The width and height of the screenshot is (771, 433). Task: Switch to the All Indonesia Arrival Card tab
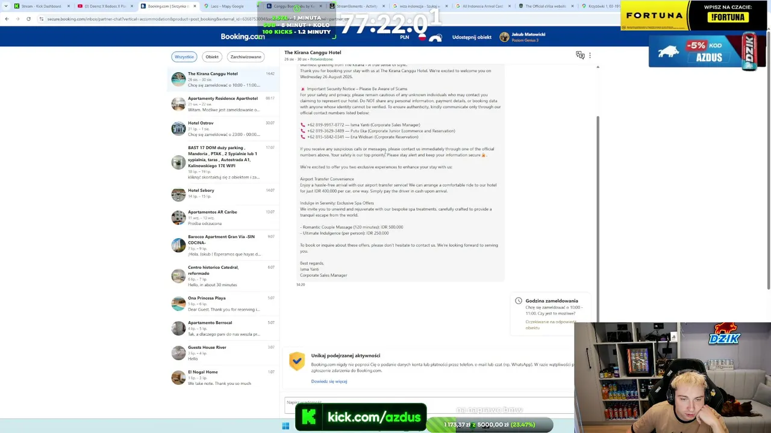[483, 6]
